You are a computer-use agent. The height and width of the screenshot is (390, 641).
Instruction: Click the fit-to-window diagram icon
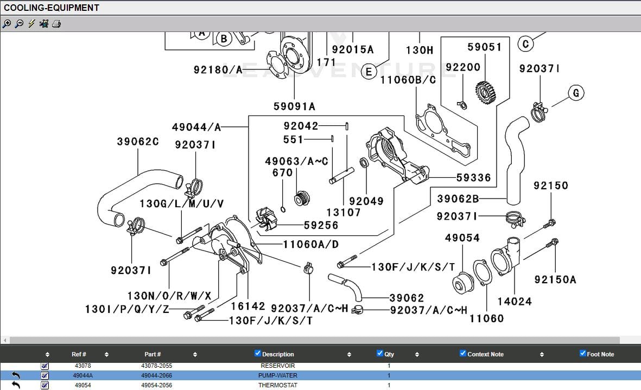[x=44, y=24]
